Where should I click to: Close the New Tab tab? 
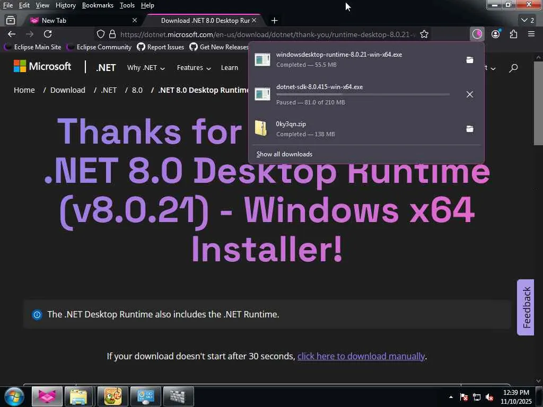[x=135, y=21]
